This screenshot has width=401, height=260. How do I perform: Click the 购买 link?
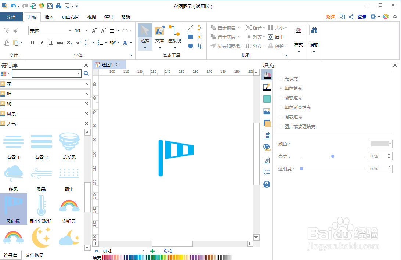[x=330, y=17]
